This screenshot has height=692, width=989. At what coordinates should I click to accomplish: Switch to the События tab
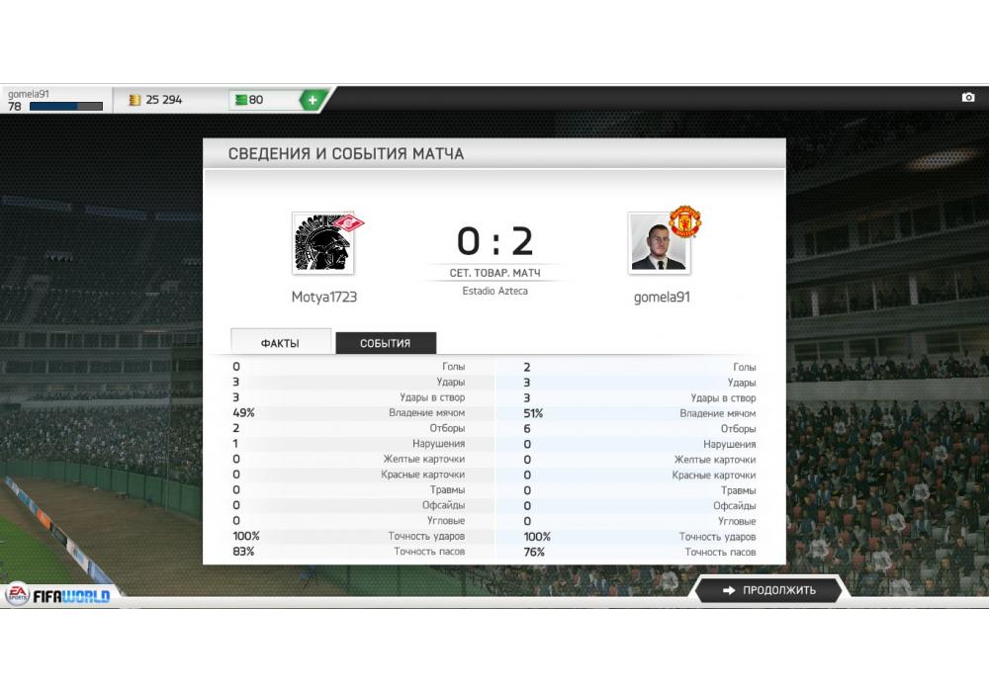click(386, 343)
